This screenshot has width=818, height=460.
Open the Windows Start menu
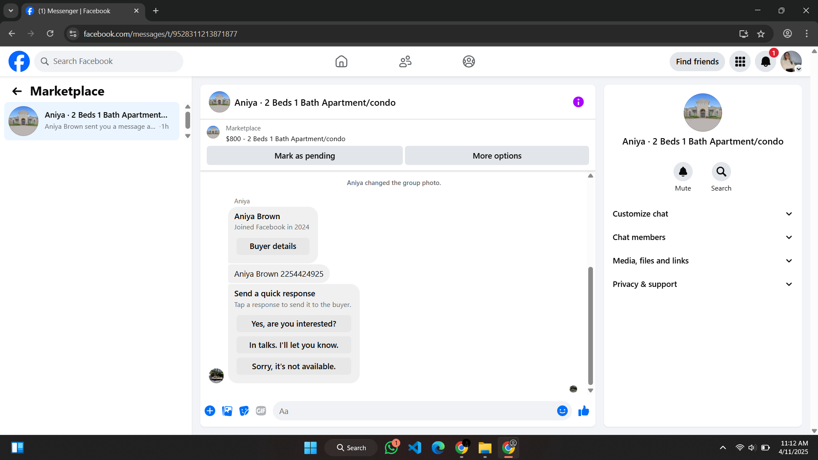coord(310,448)
